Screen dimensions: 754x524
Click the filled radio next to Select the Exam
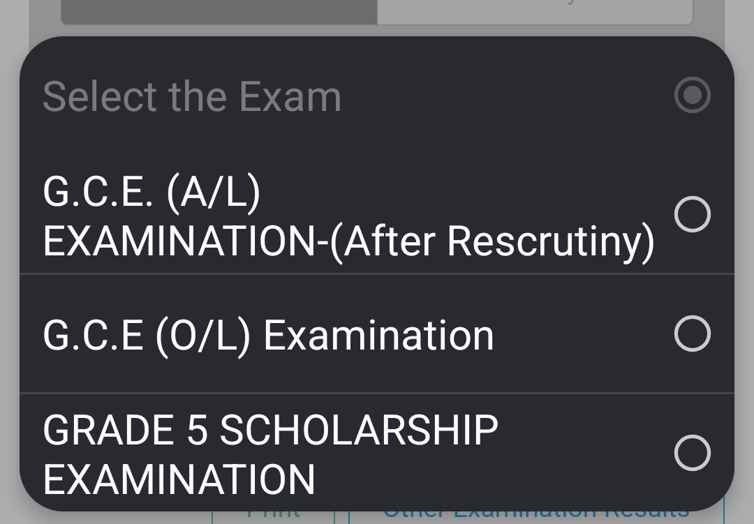tap(692, 95)
